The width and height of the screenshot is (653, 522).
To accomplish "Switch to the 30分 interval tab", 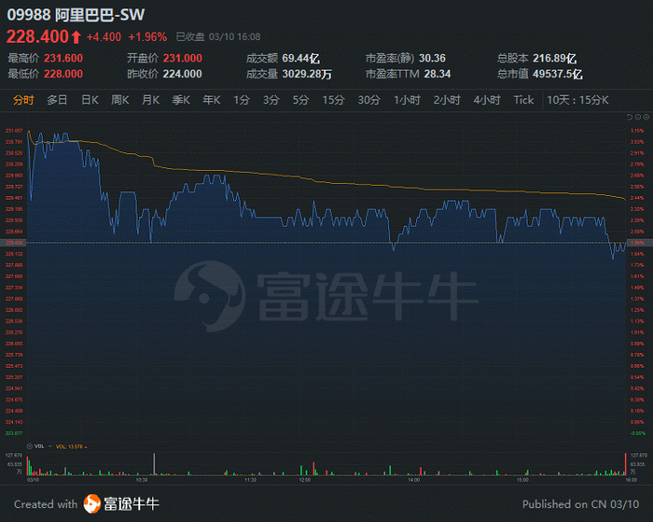I will pyautogui.click(x=369, y=100).
